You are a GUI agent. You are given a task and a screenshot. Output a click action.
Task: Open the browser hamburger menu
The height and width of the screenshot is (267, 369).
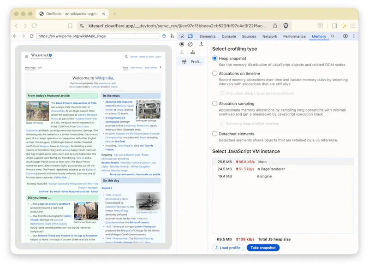352,26
